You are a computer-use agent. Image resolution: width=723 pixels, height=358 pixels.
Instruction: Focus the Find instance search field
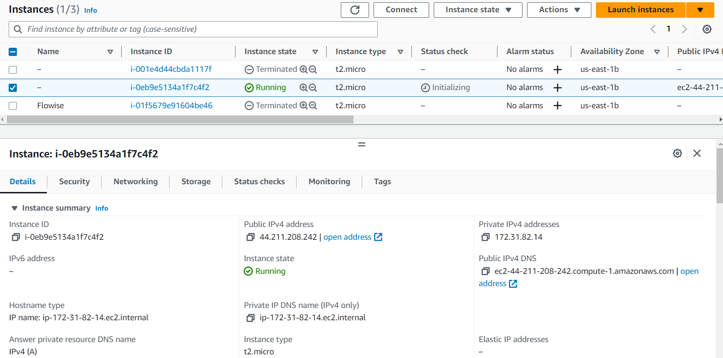pos(196,29)
